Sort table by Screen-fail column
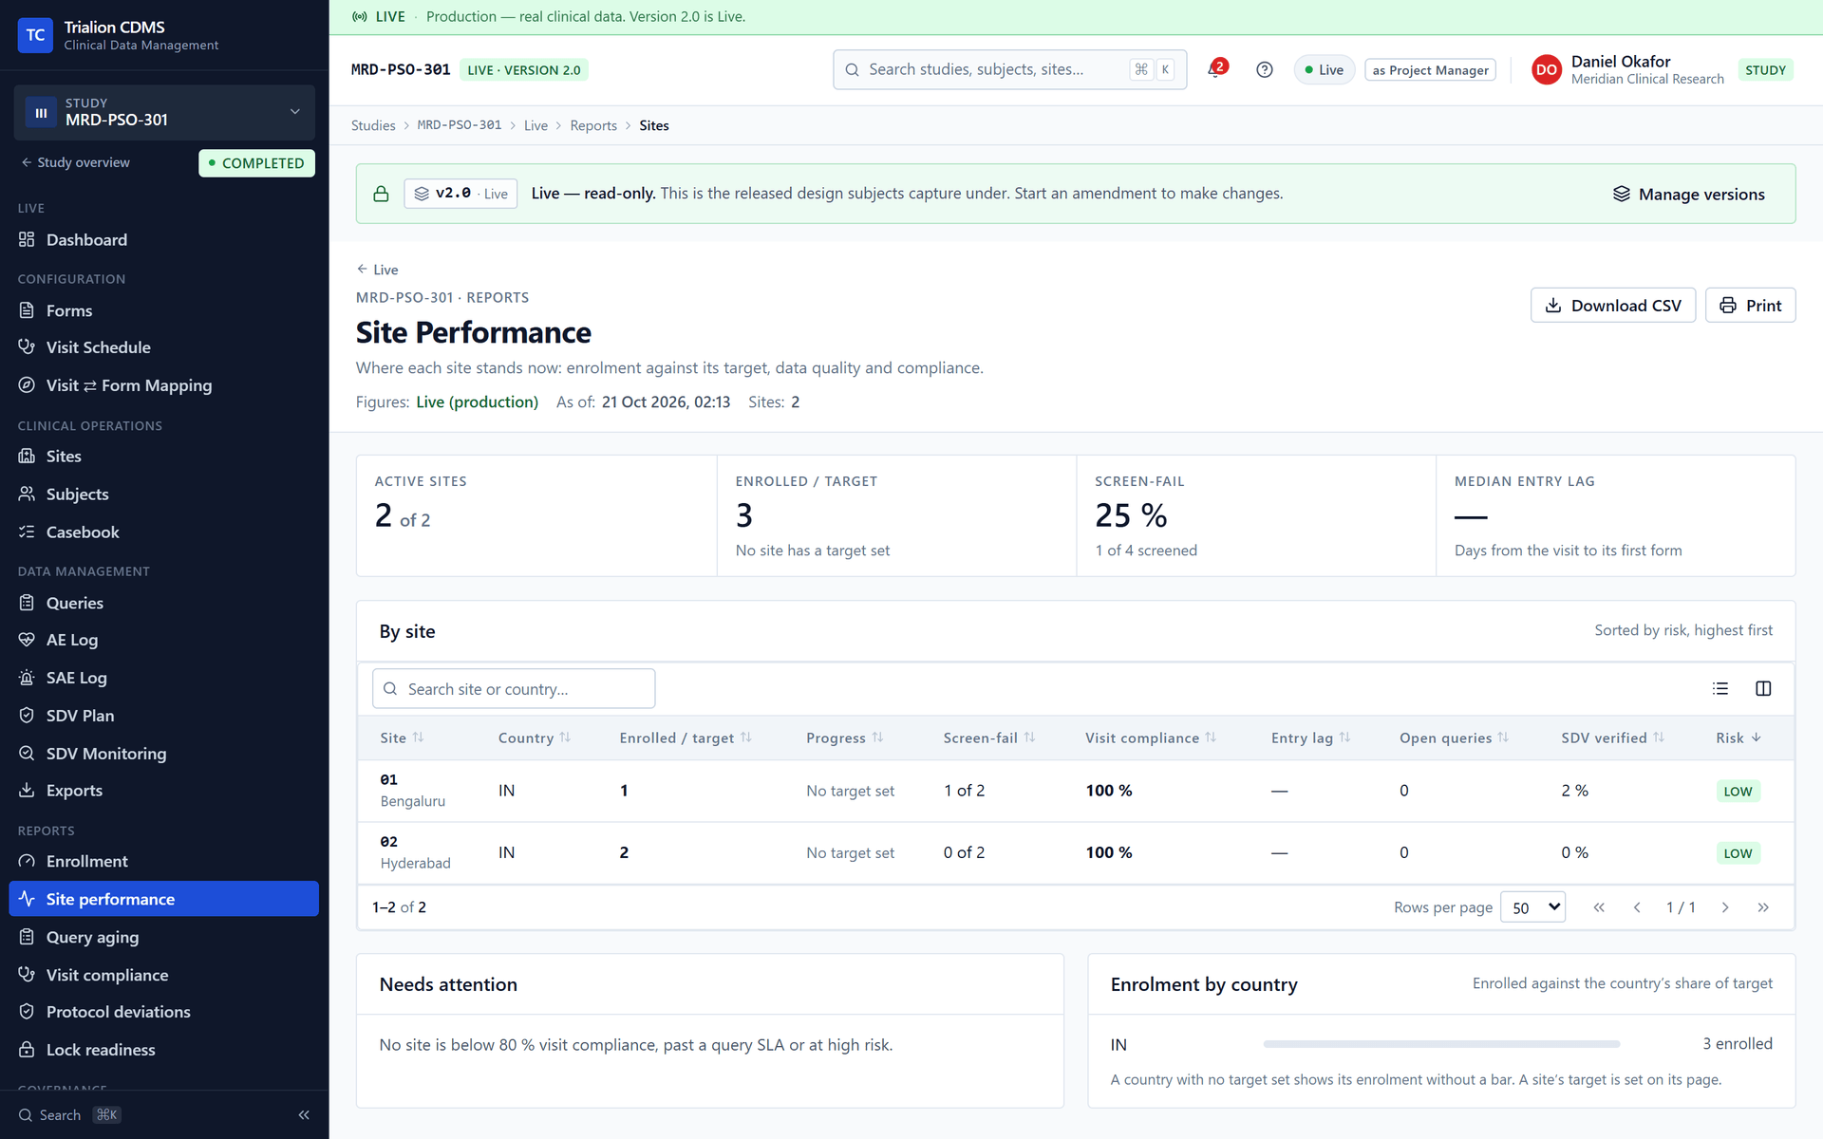The height and width of the screenshot is (1139, 1823). click(x=989, y=738)
